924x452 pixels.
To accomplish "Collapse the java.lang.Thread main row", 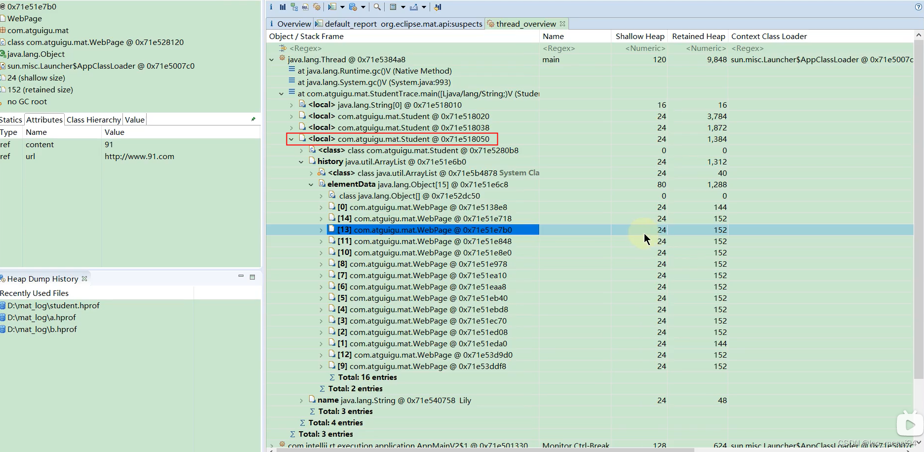I will coord(272,60).
